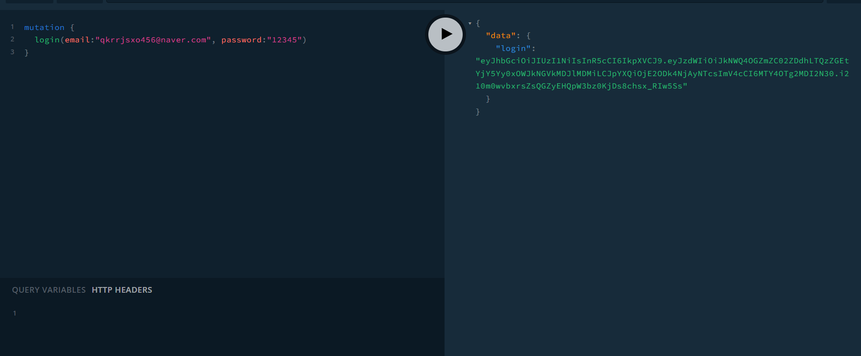The width and height of the screenshot is (861, 356).
Task: Click the email value "qkrrjsxo456@naver.com"
Action: point(153,40)
